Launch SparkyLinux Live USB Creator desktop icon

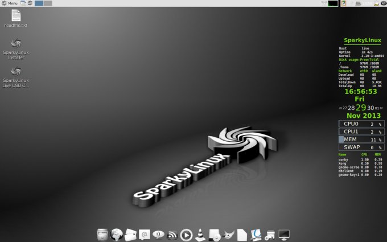click(16, 77)
